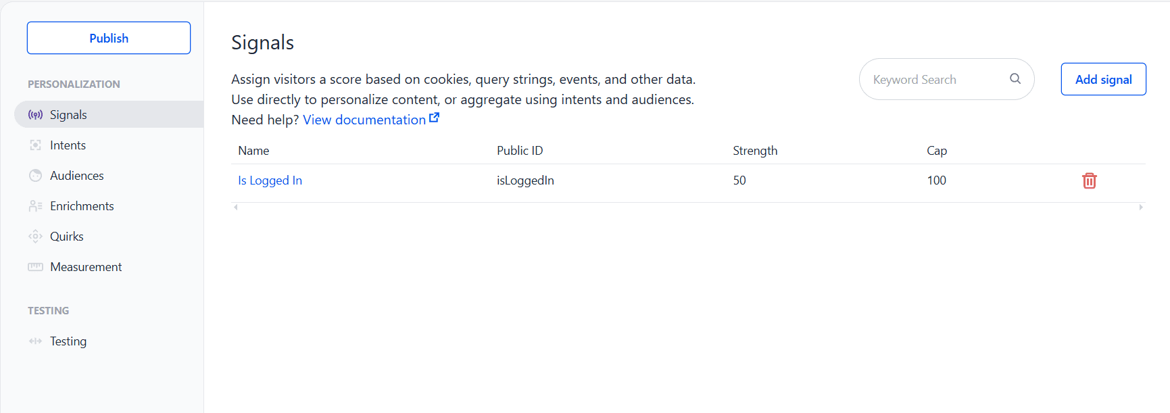Click the Measurement ruler icon
1170x413 pixels.
[x=35, y=267]
